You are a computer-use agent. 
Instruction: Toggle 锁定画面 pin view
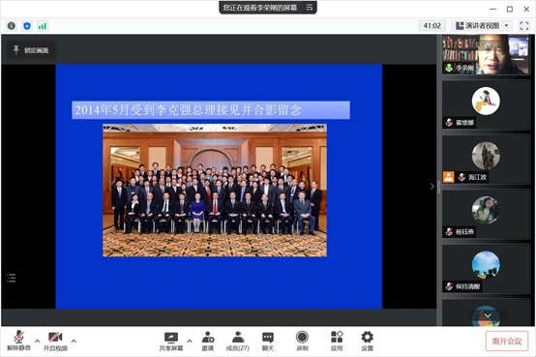[x=31, y=50]
